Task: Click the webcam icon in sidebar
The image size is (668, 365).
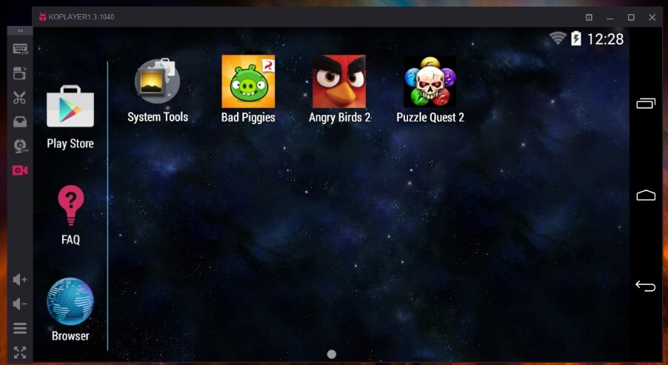Action: pos(20,146)
